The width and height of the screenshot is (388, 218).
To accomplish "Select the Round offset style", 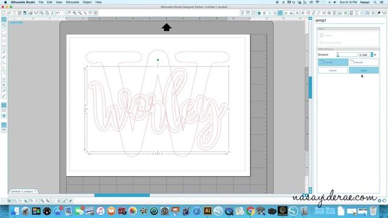I will (x=363, y=62).
